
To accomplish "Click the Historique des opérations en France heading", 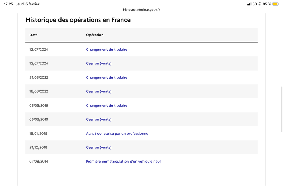I will 78,20.
